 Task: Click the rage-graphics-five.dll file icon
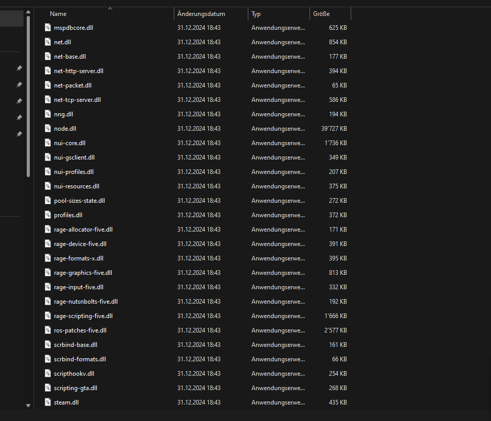(x=48, y=273)
